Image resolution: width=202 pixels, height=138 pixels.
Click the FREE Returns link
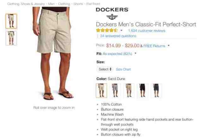(x=154, y=46)
